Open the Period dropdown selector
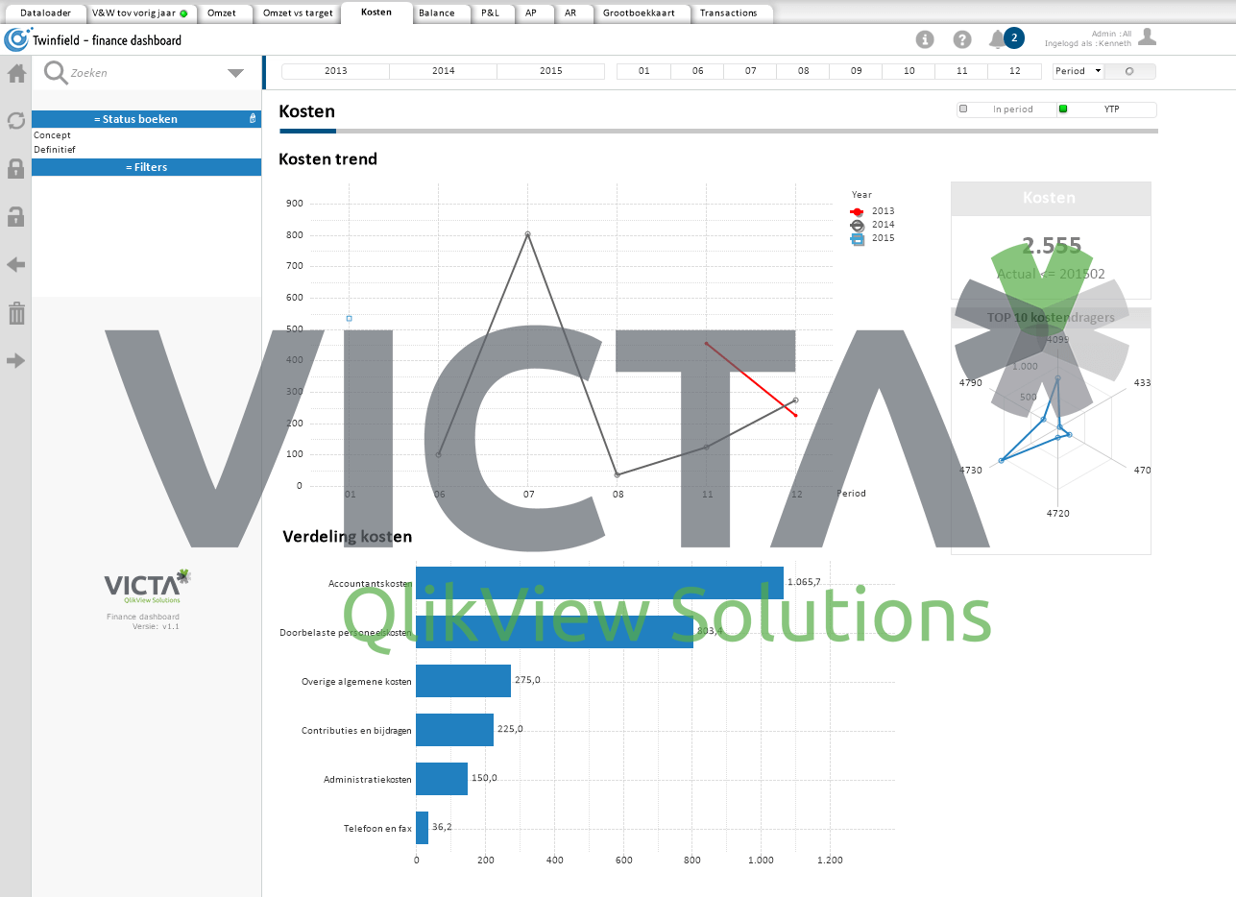The height and width of the screenshot is (897, 1236). [1078, 71]
